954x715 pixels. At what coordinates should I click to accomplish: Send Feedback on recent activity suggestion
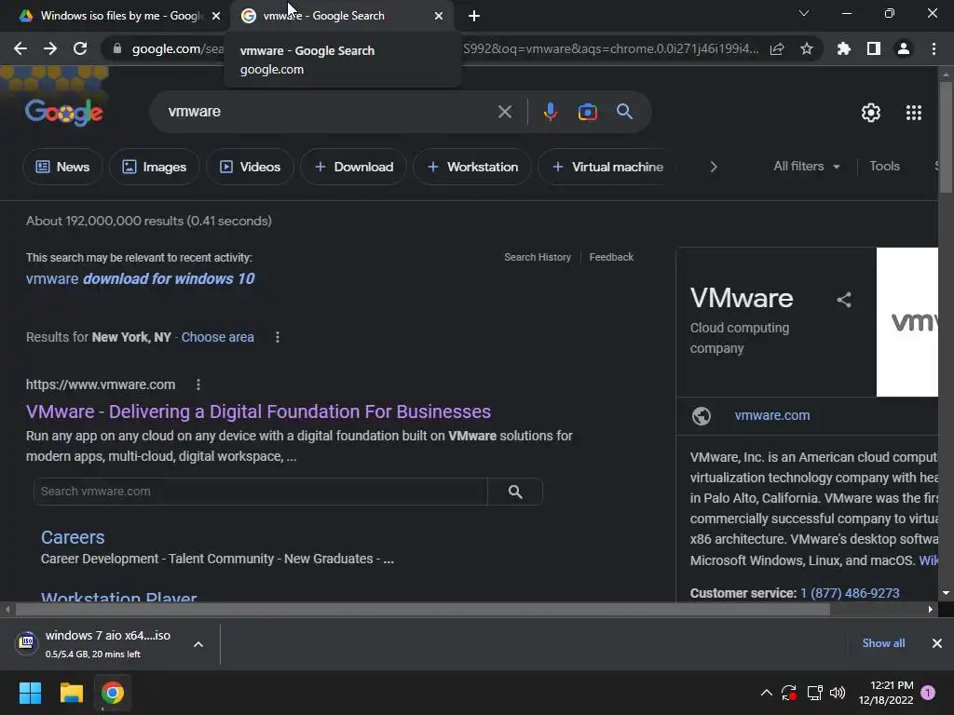[x=611, y=257]
